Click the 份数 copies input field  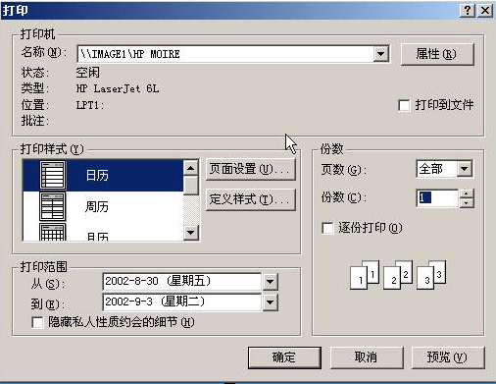click(437, 198)
